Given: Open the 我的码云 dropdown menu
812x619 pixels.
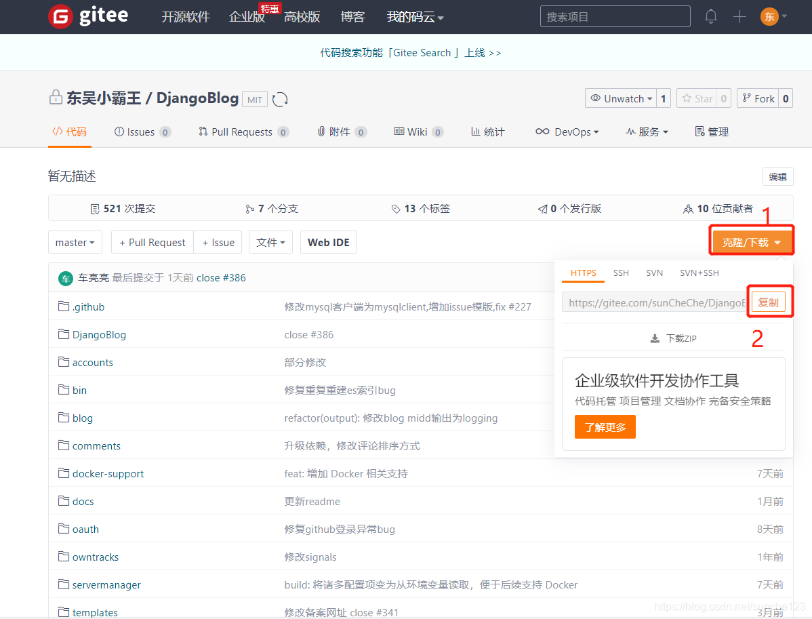Looking at the screenshot, I should coord(415,17).
